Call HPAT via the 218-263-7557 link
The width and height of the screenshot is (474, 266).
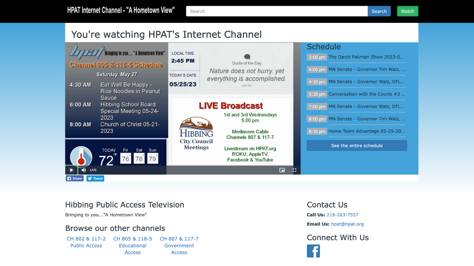[343, 215]
